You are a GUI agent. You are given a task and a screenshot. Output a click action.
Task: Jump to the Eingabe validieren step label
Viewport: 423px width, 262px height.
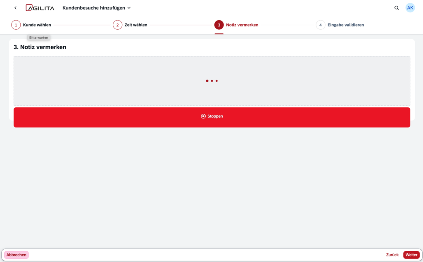point(346,25)
